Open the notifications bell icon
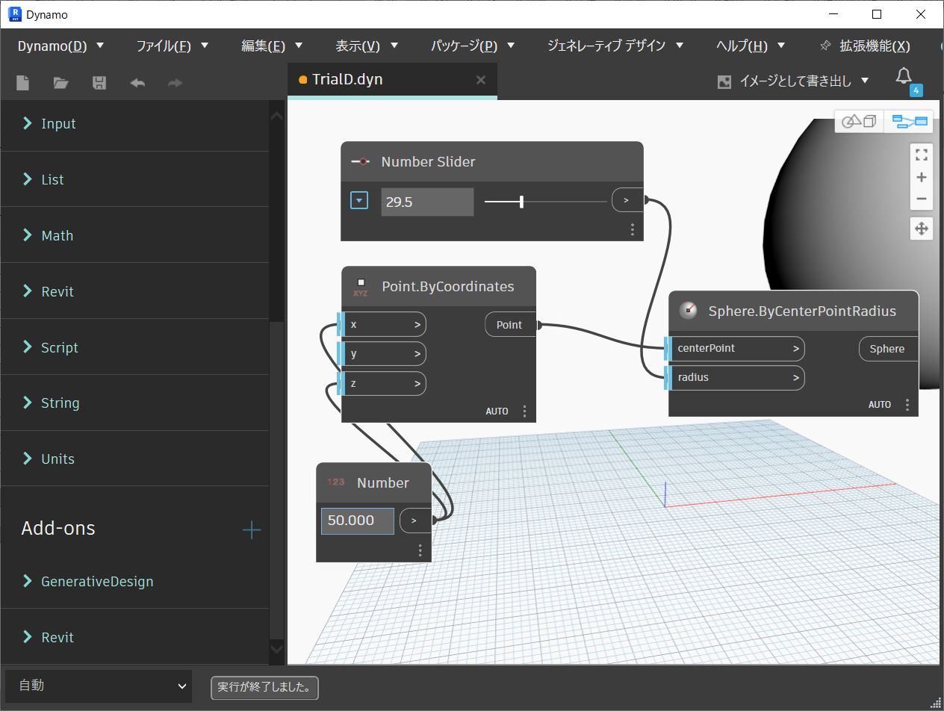The image size is (944, 711). 904,75
